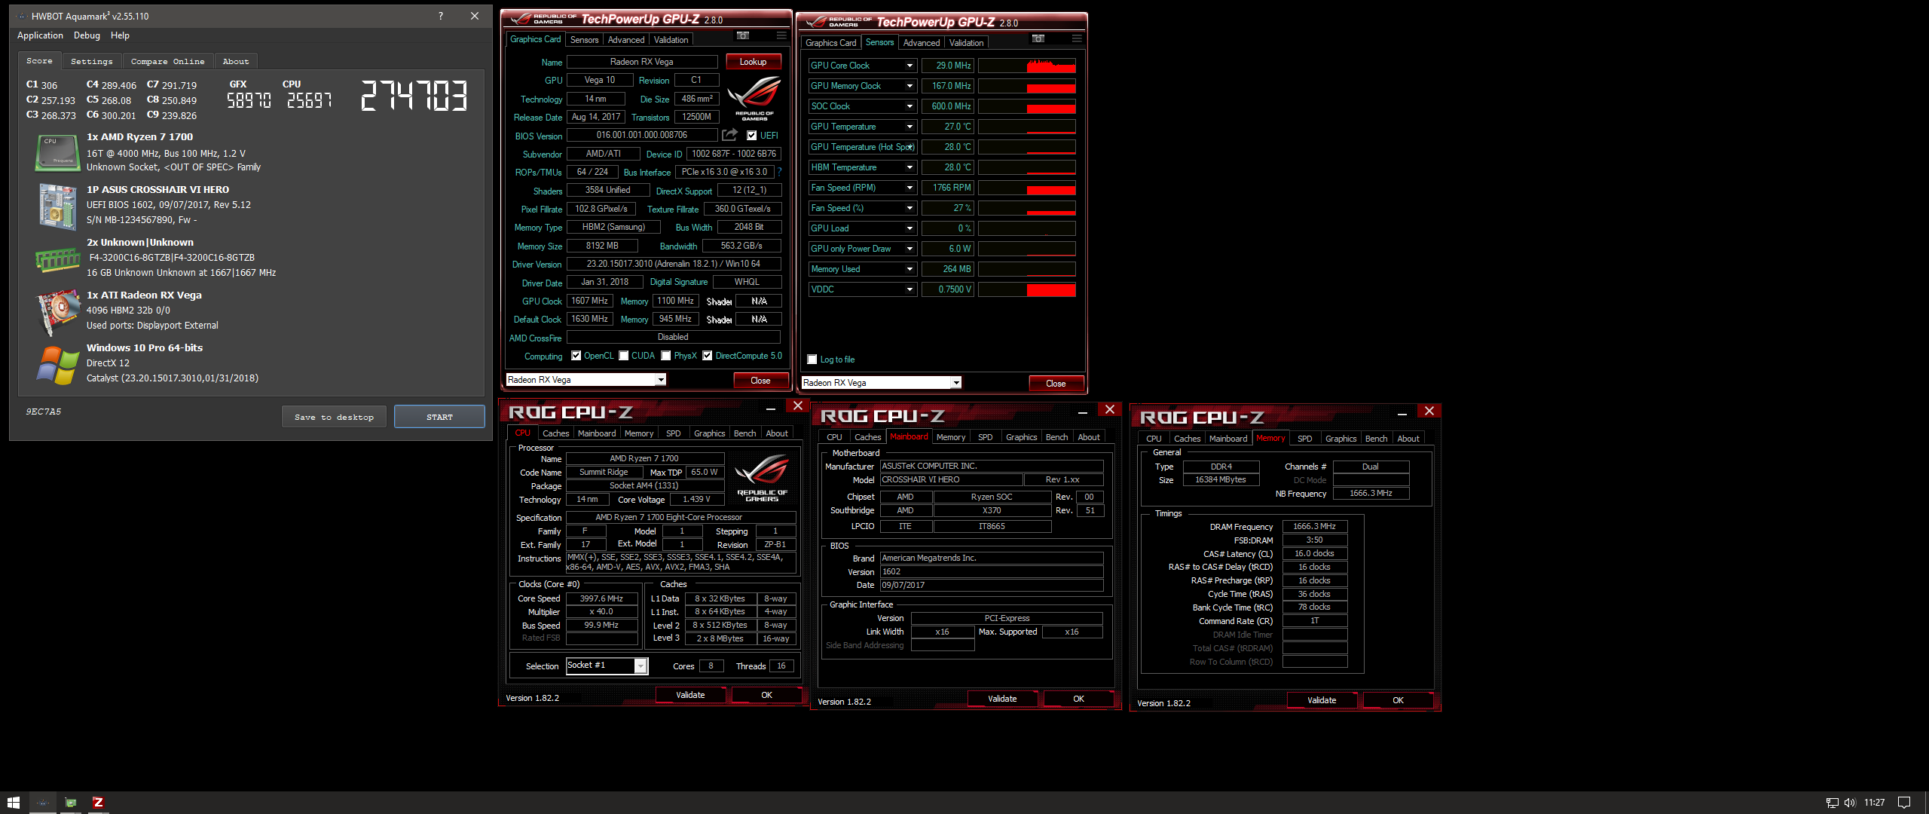Toggle the UEFI checkbox in GPU-Z
The image size is (1929, 814).
point(751,136)
